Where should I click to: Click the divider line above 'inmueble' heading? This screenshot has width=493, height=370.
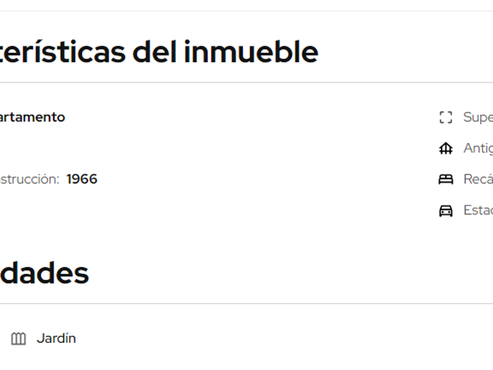coord(246,11)
